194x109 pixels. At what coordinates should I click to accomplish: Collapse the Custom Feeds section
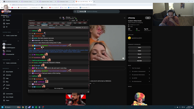point(18,32)
